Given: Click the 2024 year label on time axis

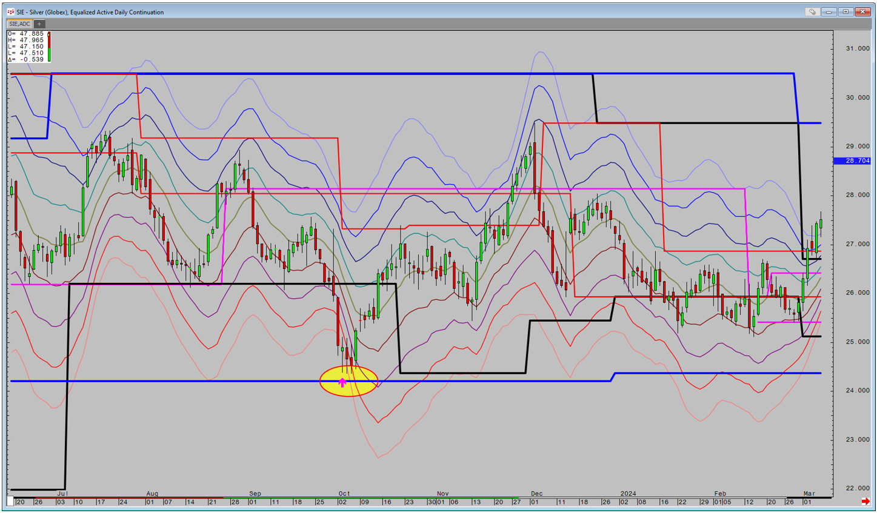Looking at the screenshot, I should [x=628, y=494].
